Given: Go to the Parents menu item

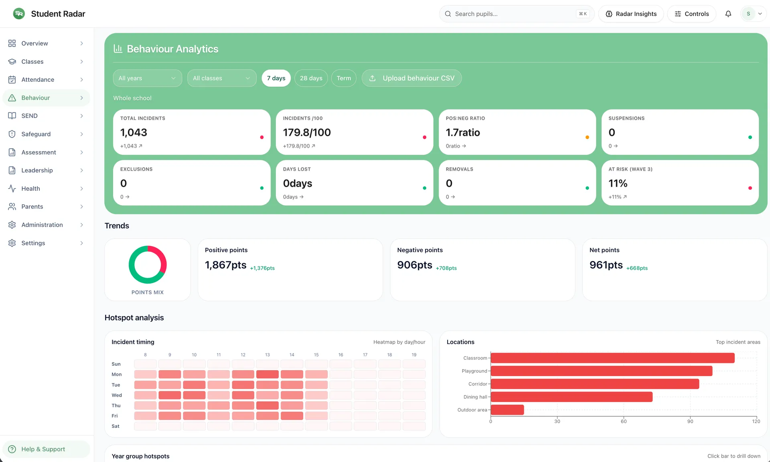Looking at the screenshot, I should click(x=47, y=207).
